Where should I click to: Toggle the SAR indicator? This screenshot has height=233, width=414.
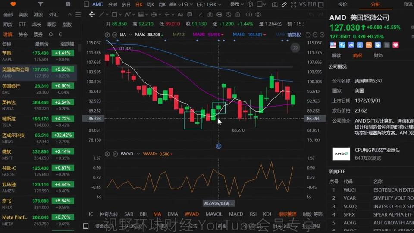coord(129,214)
